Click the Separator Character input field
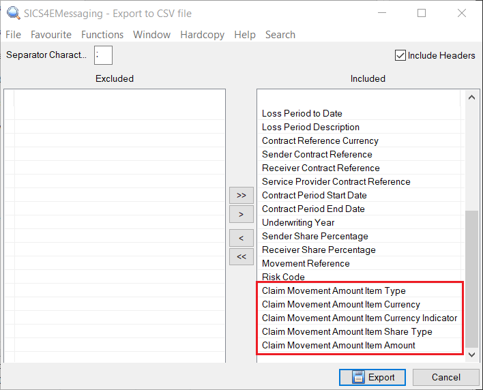This screenshot has width=483, height=390. click(103, 55)
